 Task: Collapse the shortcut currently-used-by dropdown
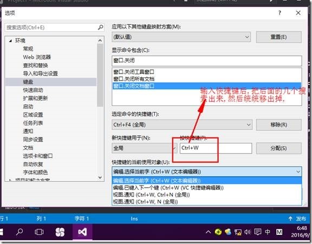298,172
